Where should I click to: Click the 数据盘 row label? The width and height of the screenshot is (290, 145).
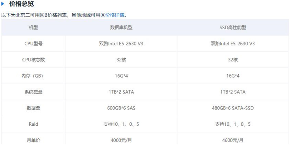point(33,108)
